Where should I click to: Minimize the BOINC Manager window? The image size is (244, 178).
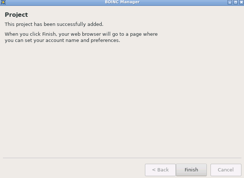pyautogui.click(x=230, y=2)
